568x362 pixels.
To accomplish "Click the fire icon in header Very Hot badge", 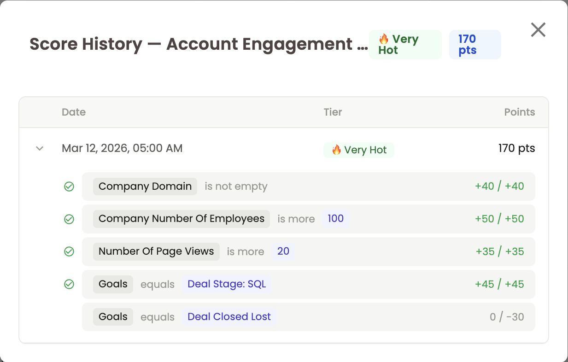I will coord(384,39).
